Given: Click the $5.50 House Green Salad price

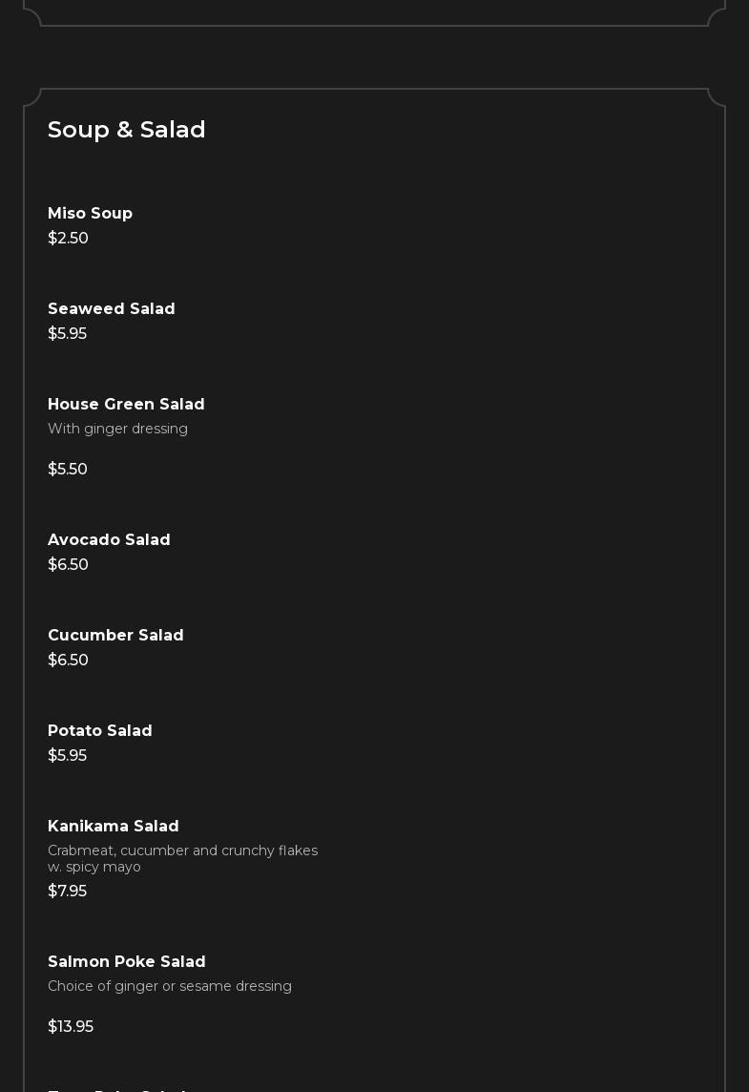Looking at the screenshot, I should (68, 470).
